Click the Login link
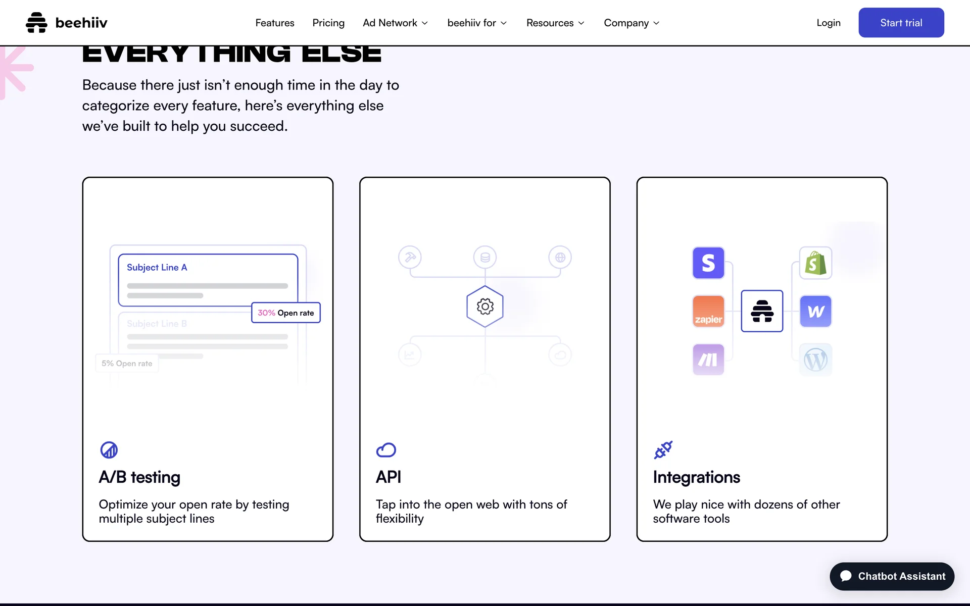 tap(829, 23)
